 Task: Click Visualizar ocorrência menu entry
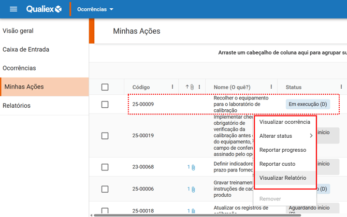tap(285, 122)
